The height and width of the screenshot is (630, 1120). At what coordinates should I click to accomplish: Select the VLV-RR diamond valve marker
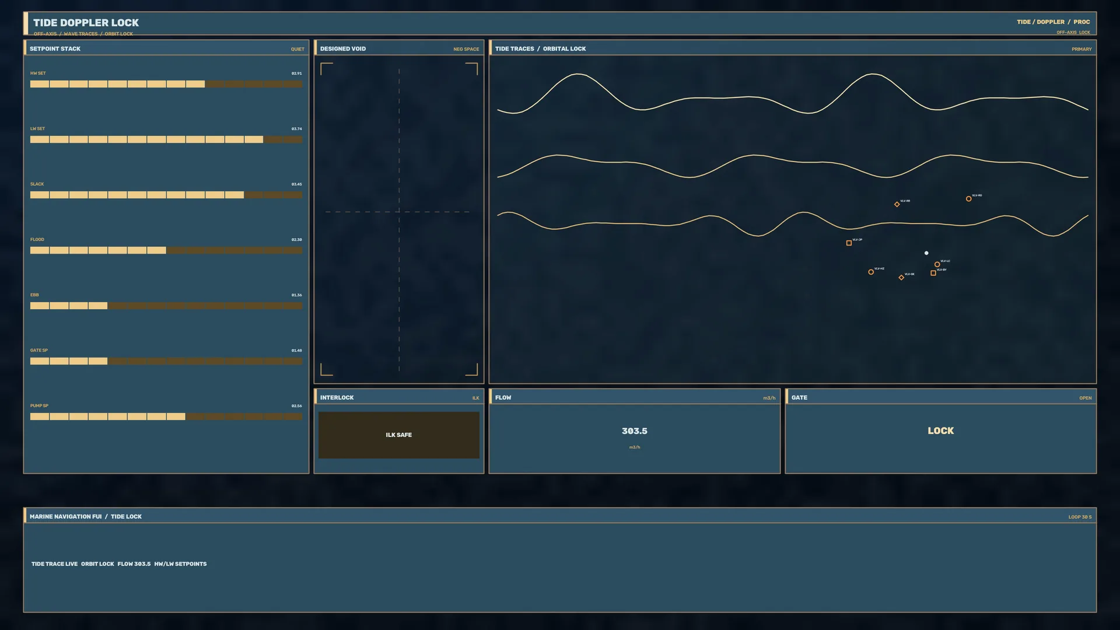point(897,204)
